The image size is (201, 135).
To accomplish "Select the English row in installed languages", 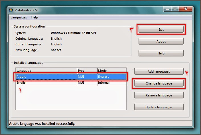I will tap(71, 83).
